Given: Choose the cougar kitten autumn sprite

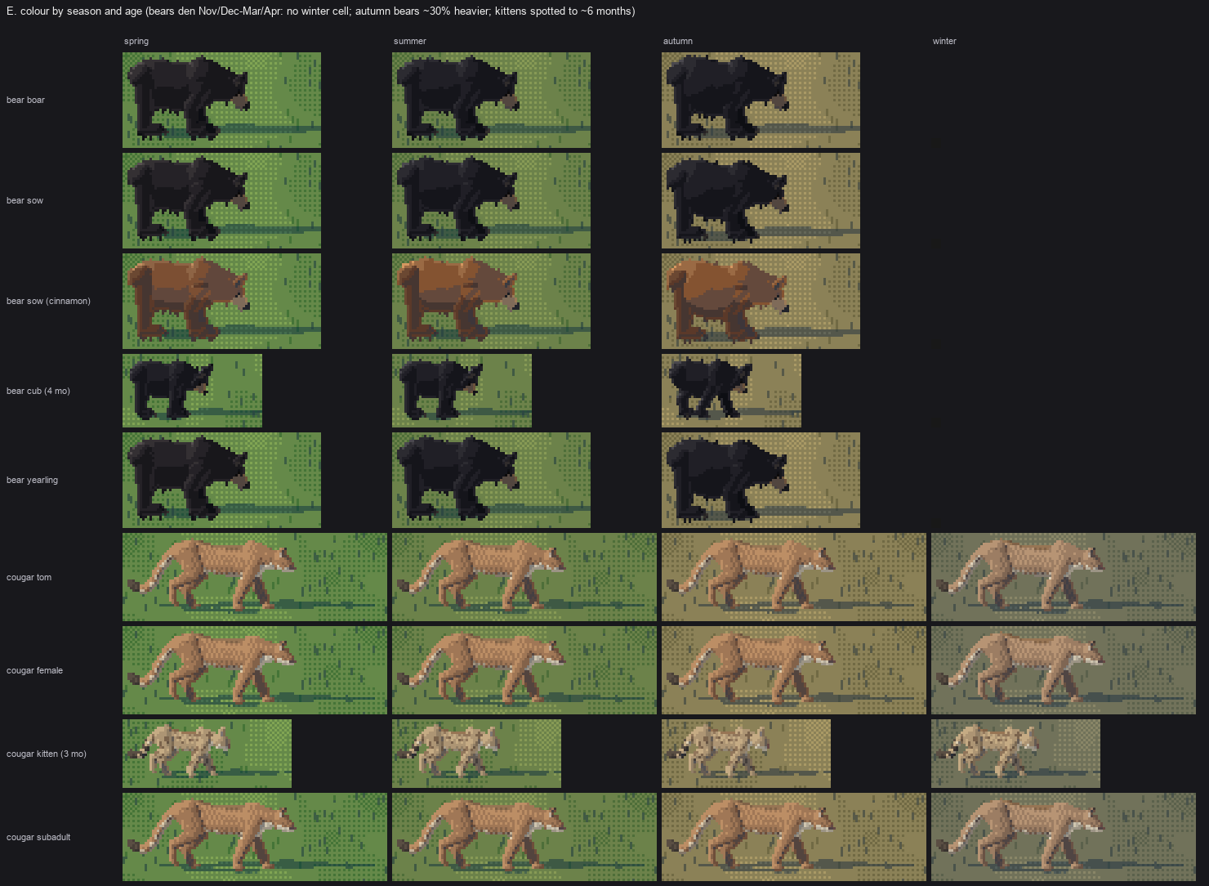Looking at the screenshot, I should [x=746, y=754].
